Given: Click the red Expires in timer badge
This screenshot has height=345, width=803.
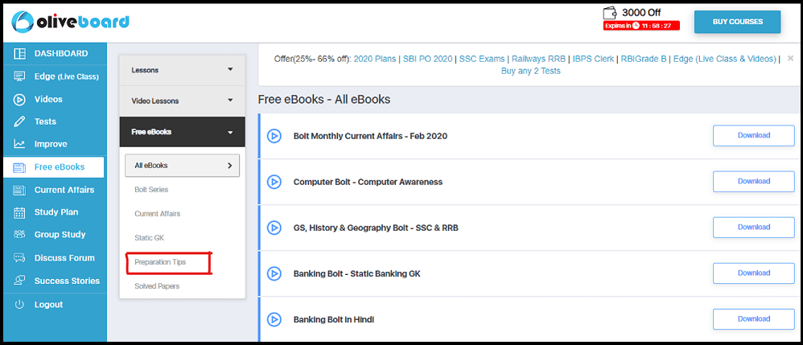Looking at the screenshot, I should coord(642,26).
